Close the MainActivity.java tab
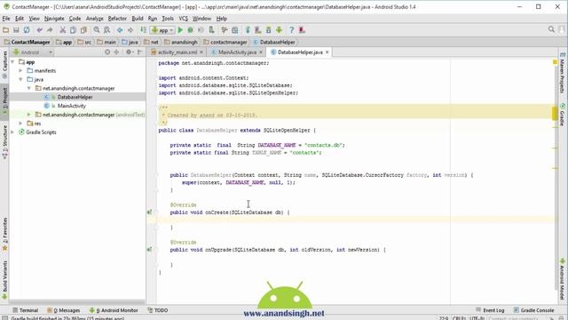 coord(260,52)
